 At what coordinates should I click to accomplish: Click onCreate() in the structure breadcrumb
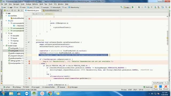point(49,14)
